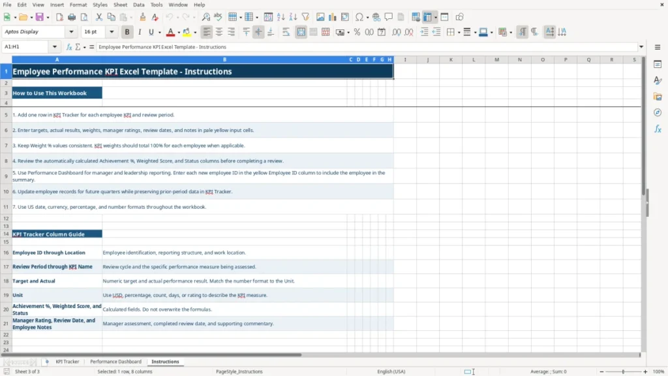Toggle merge and center cells

[x=301, y=32]
